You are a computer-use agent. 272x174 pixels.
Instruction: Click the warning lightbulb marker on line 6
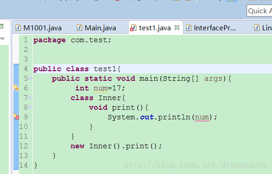pyautogui.click(x=16, y=88)
